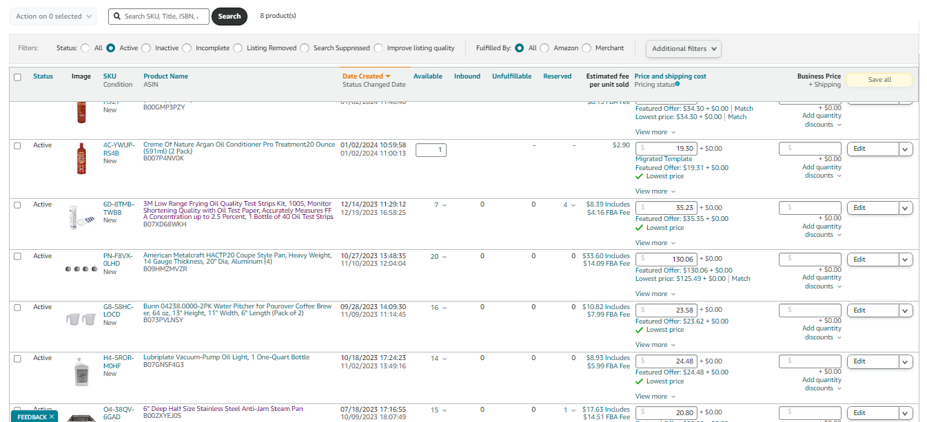Check the box for Bunn water pitcher row
This screenshot has height=422, width=927.
point(18,307)
